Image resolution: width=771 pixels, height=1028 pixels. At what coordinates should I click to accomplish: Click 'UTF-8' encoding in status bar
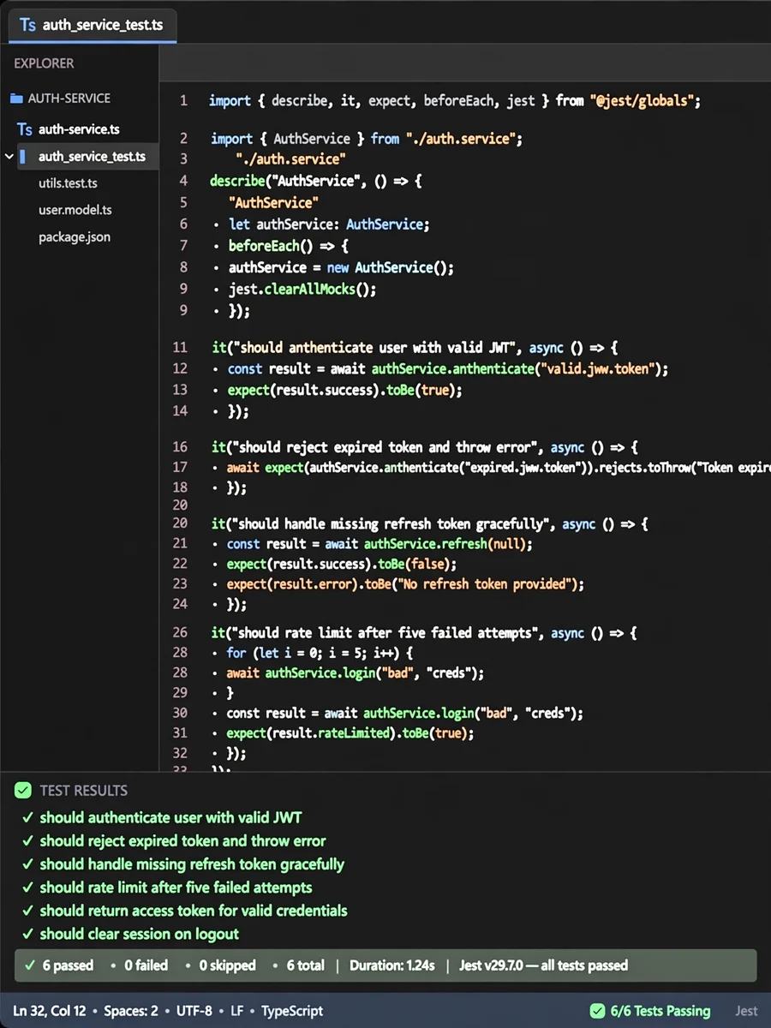(x=194, y=1012)
